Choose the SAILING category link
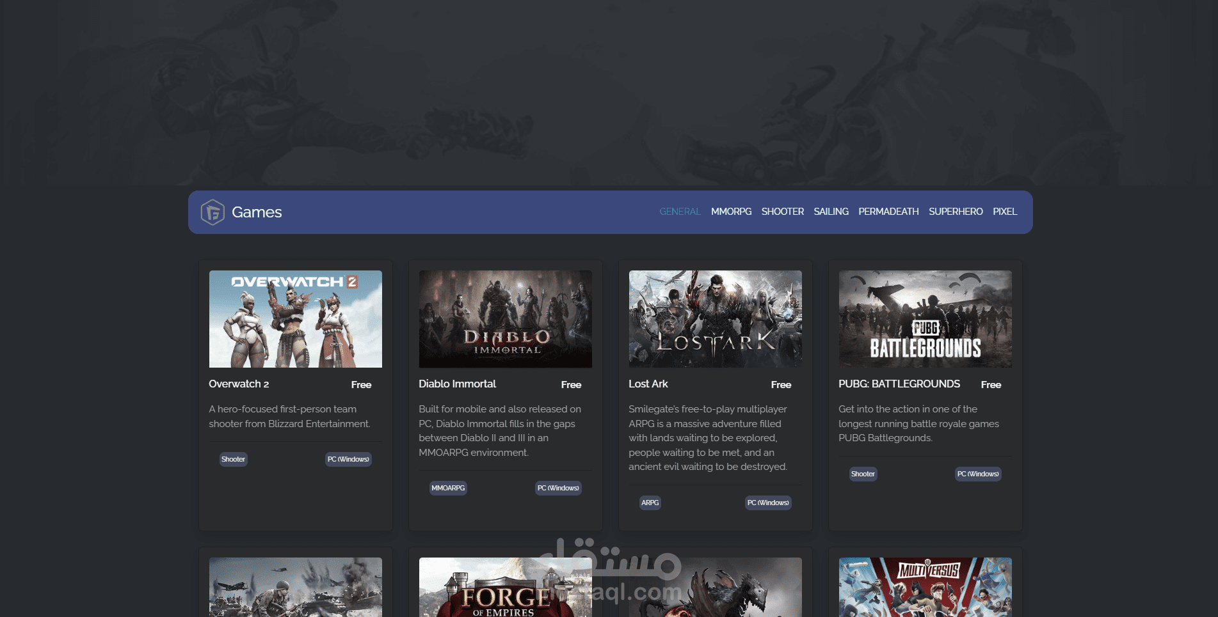 [831, 212]
